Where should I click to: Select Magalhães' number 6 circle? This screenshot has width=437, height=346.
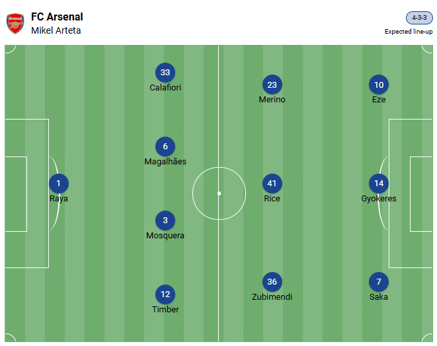pyautogui.click(x=165, y=147)
